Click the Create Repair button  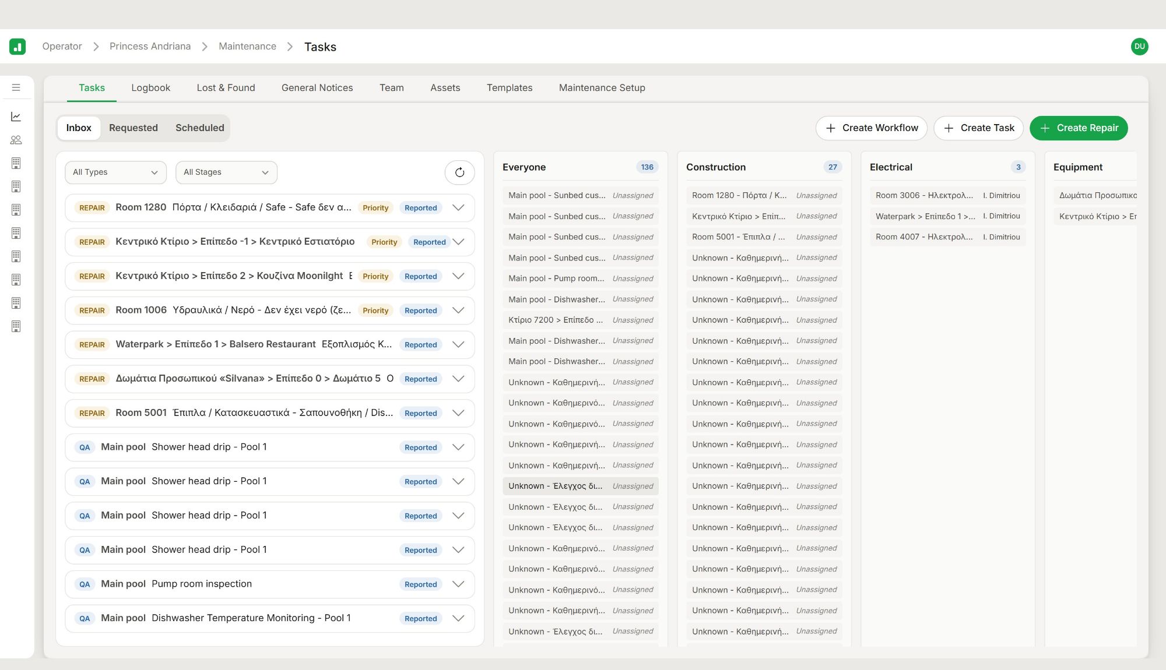click(1079, 128)
